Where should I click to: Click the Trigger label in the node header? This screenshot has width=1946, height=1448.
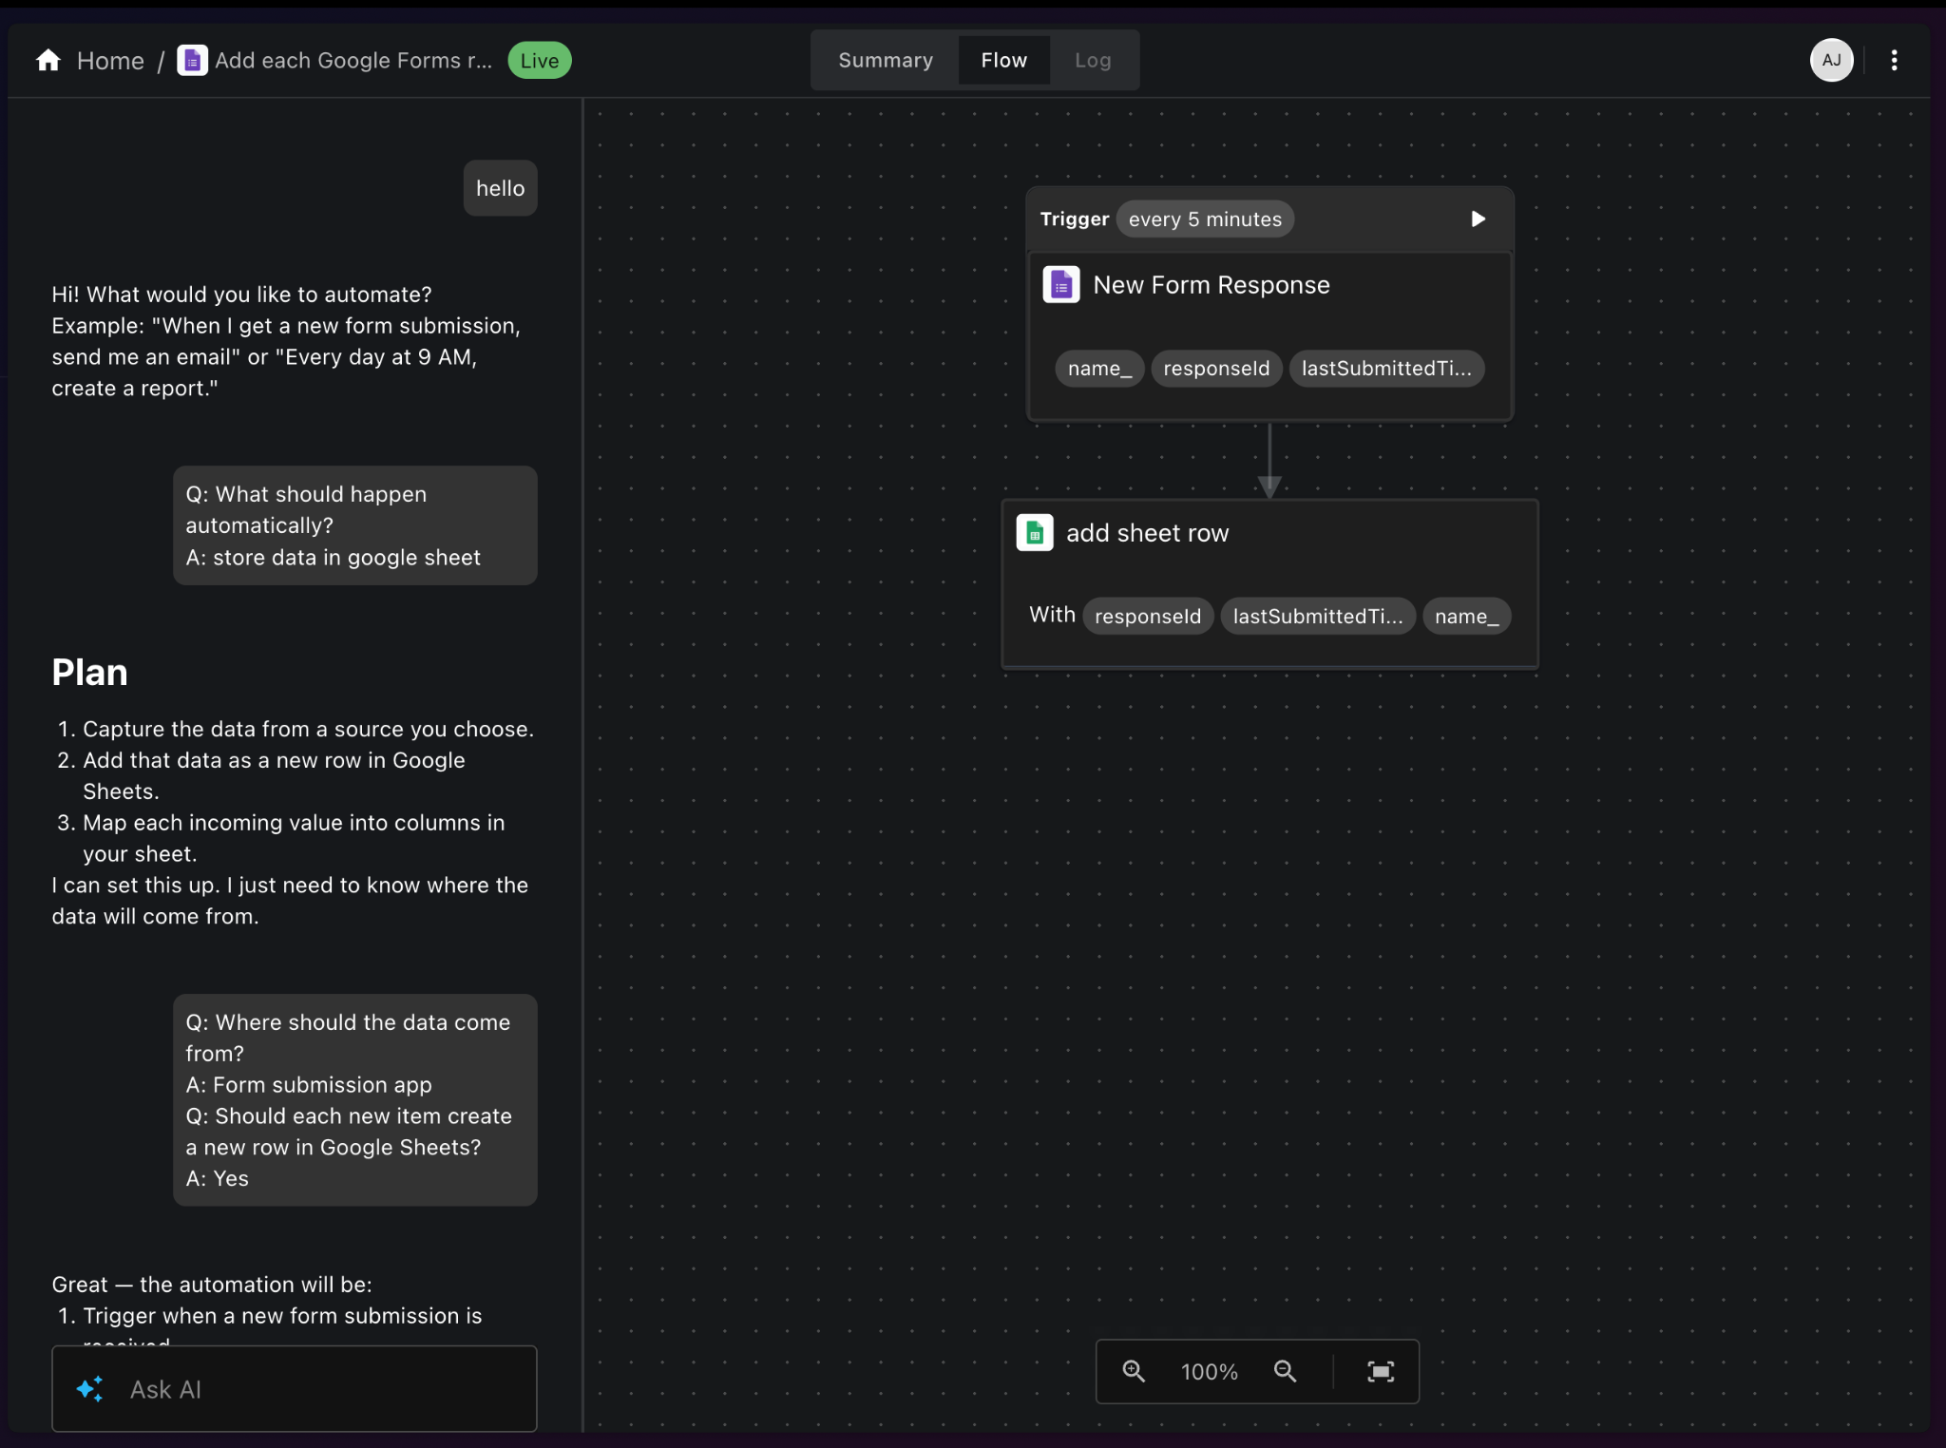1074,219
